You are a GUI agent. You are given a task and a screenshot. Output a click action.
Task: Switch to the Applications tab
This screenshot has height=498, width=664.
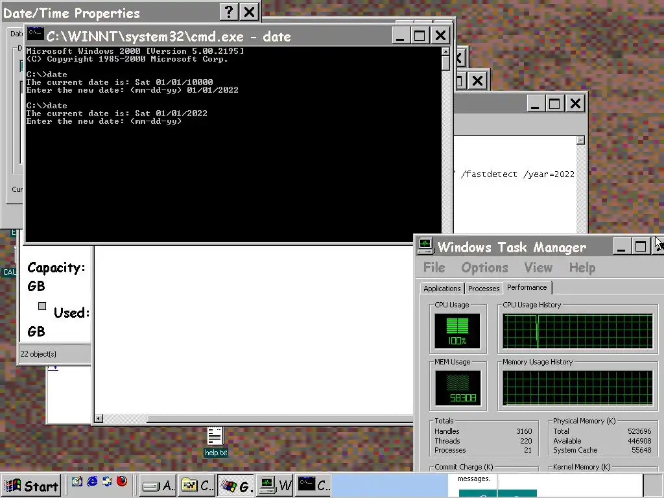[x=442, y=289]
